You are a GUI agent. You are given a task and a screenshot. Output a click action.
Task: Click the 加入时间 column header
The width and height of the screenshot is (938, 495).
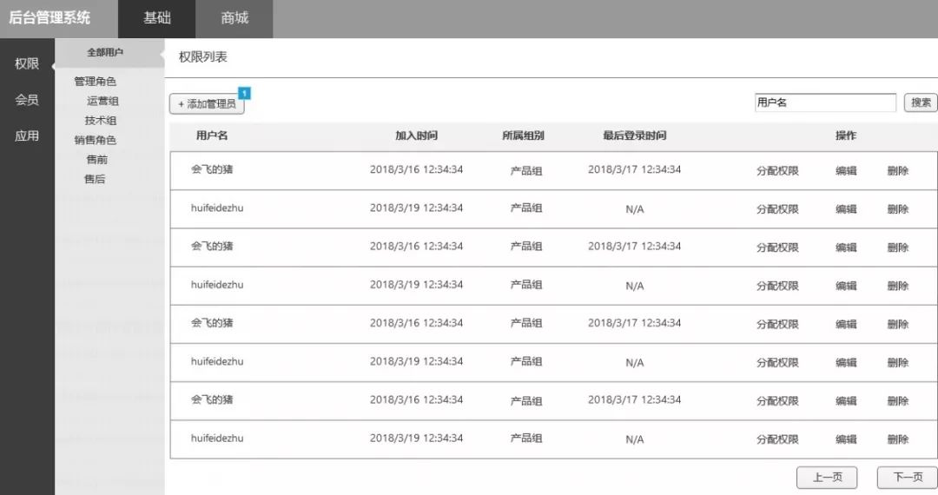pos(416,135)
